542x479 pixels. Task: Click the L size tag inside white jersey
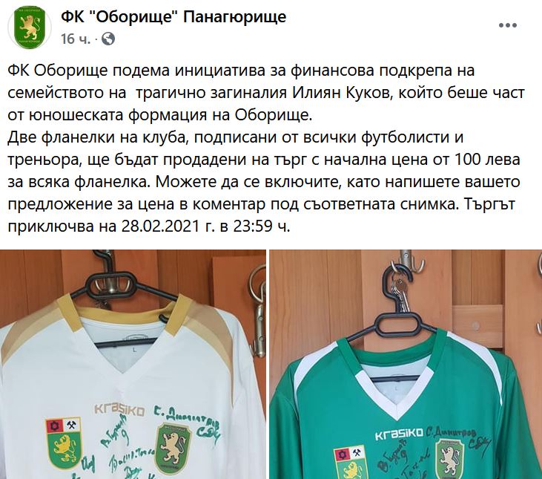pyautogui.click(x=134, y=351)
